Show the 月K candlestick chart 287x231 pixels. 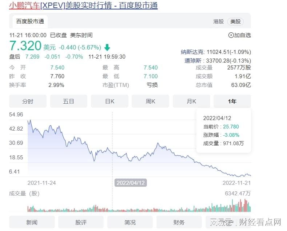coord(191,101)
